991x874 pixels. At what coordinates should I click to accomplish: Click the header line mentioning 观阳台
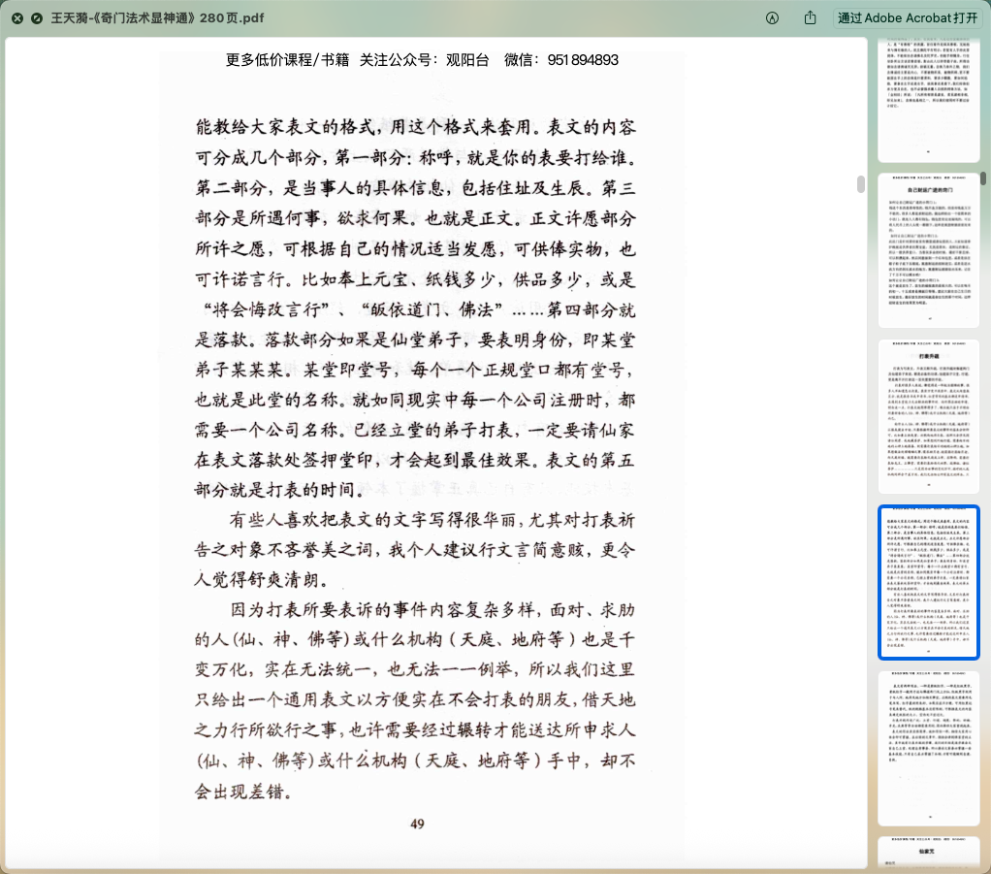tap(422, 60)
